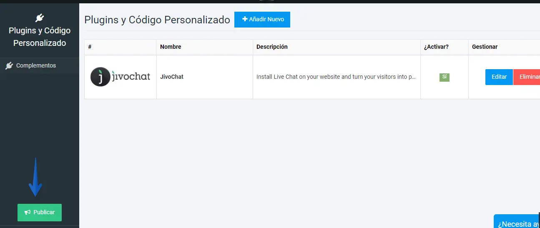Click the plug icon beside Complementos

click(9, 66)
